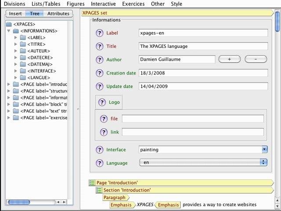
Task: Show help for the link field
Action: coord(104,132)
